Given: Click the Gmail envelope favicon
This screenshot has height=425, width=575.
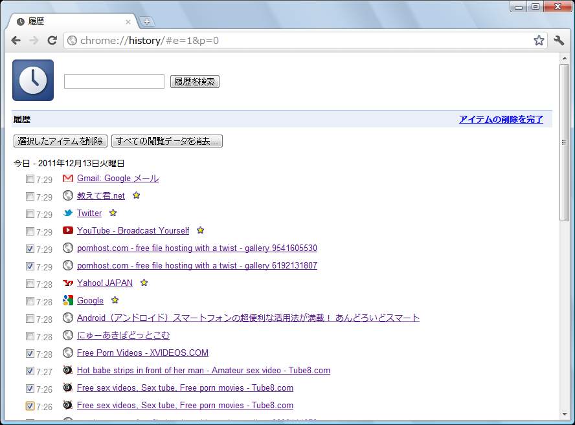Looking at the screenshot, I should (68, 179).
